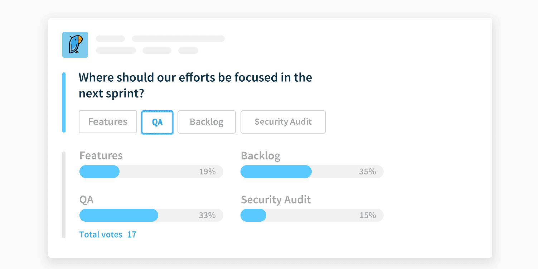This screenshot has width=538, height=269.
Task: Click the parrot avatar icon
Action: click(x=75, y=45)
